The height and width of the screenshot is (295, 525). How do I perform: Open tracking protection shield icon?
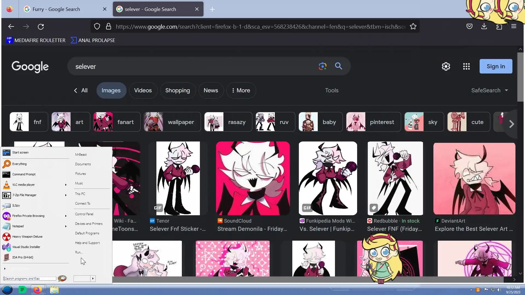pos(97,26)
